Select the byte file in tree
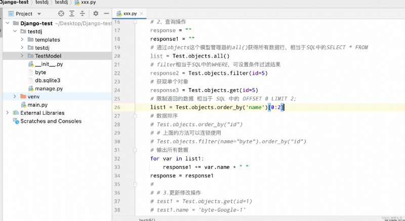Viewport: 405px width, 221px height. click(x=40, y=72)
